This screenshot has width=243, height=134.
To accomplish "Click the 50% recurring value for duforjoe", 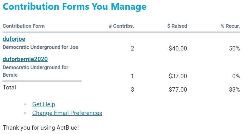I will click(x=234, y=49).
